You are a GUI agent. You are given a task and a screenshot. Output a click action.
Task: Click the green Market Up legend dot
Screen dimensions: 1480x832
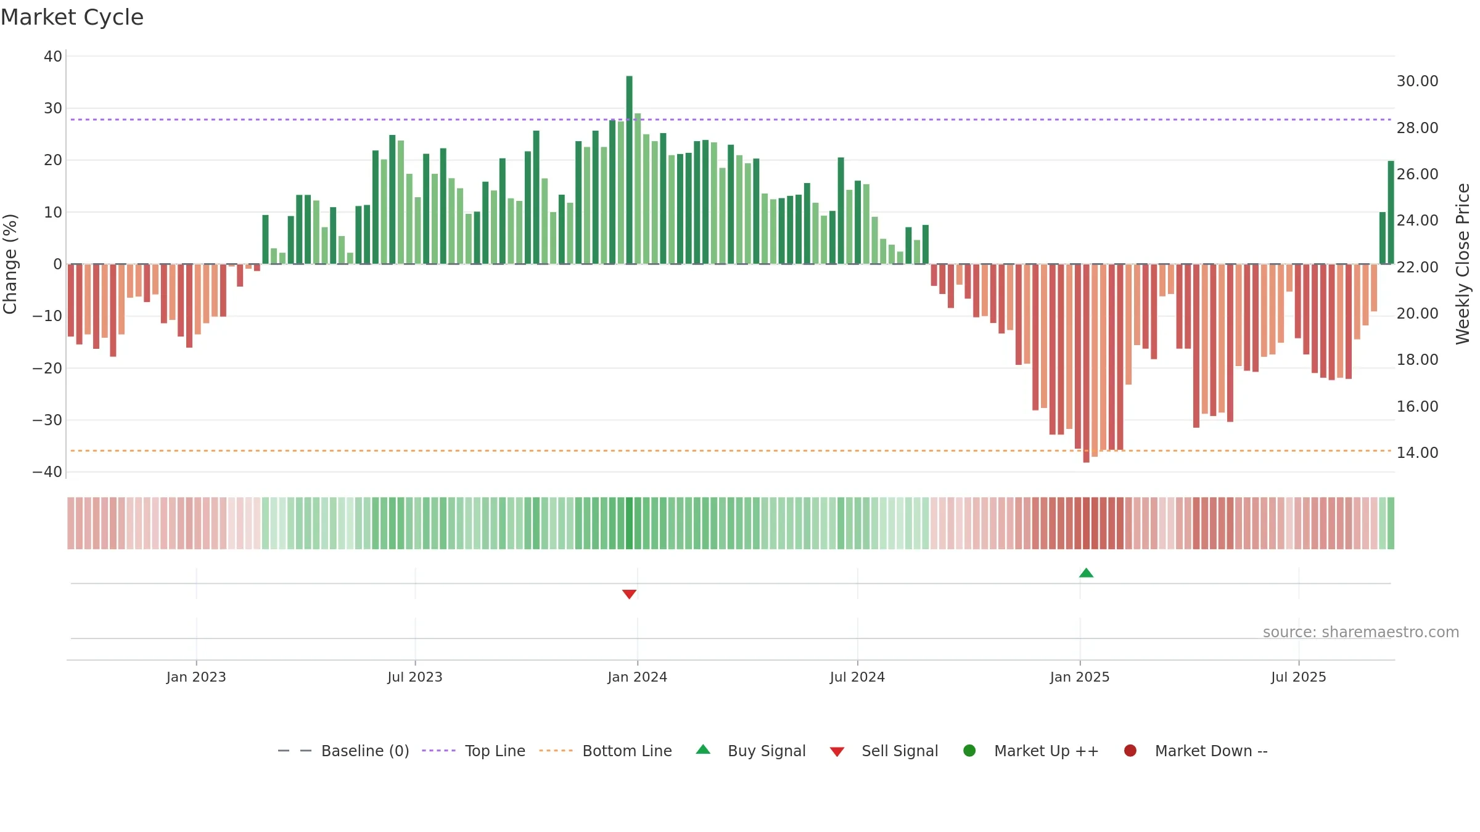coord(969,751)
